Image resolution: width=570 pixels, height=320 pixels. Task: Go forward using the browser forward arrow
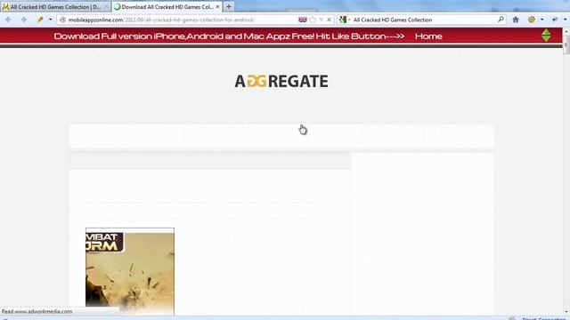[x=24, y=20]
